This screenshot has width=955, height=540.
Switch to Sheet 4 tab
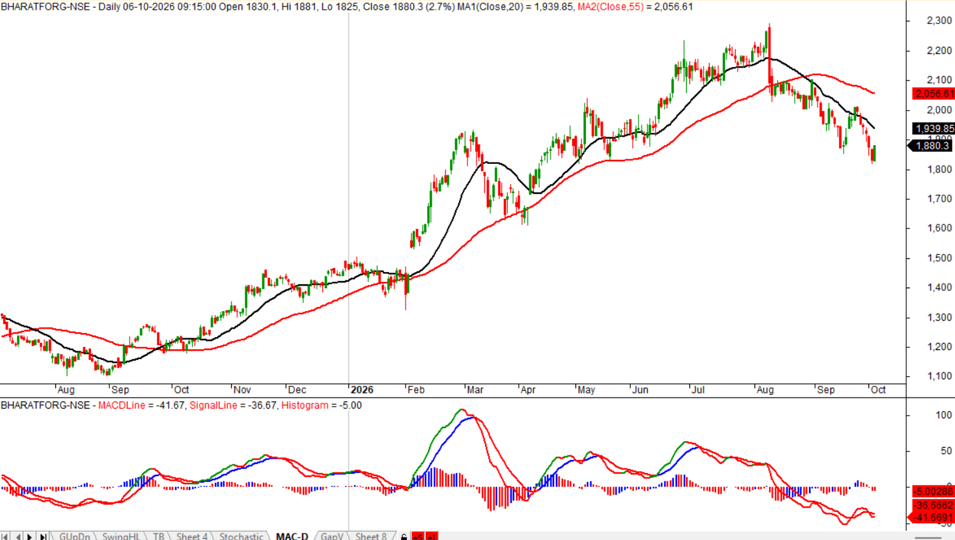[192, 536]
